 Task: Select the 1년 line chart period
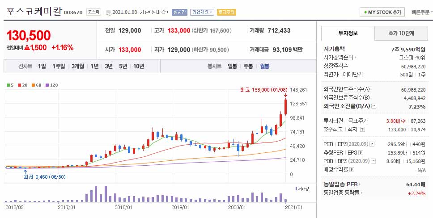[x=94, y=66]
